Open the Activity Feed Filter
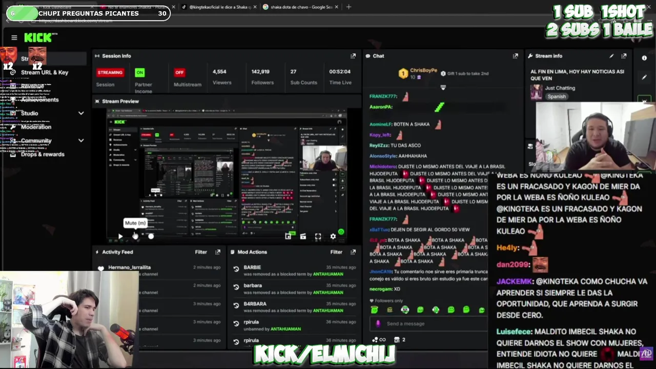656x369 pixels. tap(201, 252)
